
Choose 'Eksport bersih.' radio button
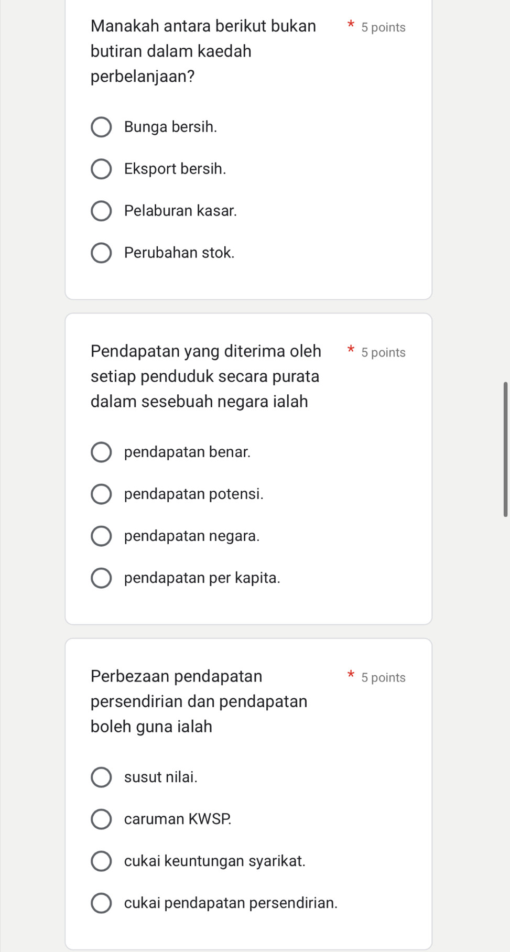tap(101, 169)
